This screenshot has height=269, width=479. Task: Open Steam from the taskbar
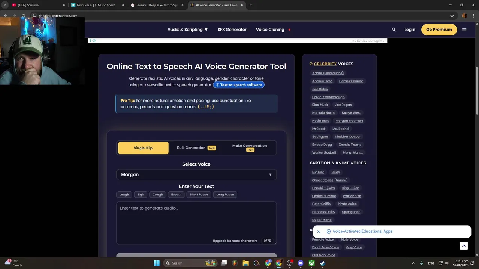[322, 263]
